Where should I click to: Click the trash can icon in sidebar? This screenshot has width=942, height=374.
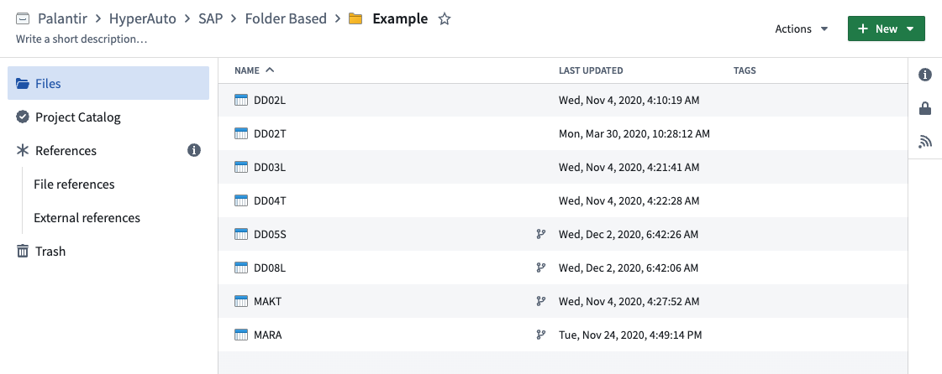(x=22, y=251)
